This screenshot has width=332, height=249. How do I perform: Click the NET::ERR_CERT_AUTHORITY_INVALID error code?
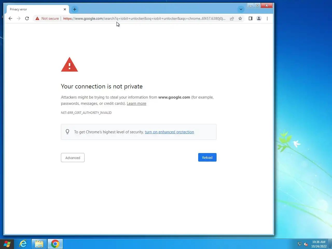[86, 113]
